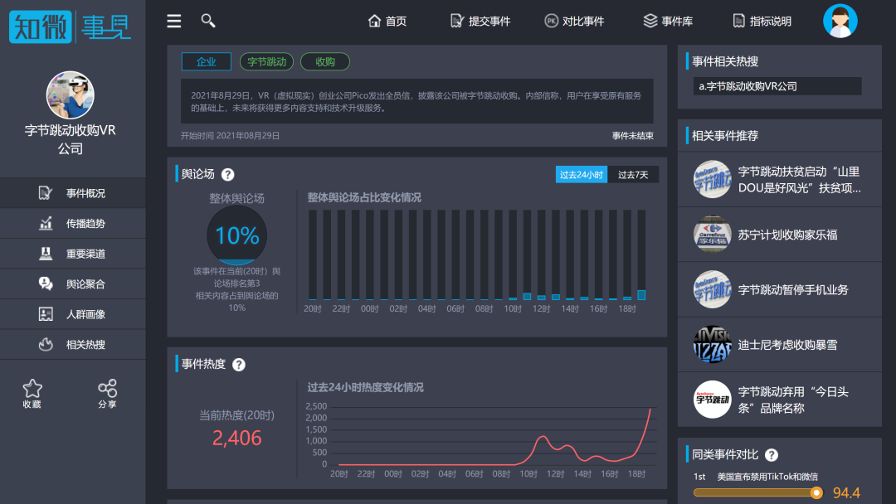Open 字节跳动暂停手机业务 related event
896x504 pixels.
779,289
